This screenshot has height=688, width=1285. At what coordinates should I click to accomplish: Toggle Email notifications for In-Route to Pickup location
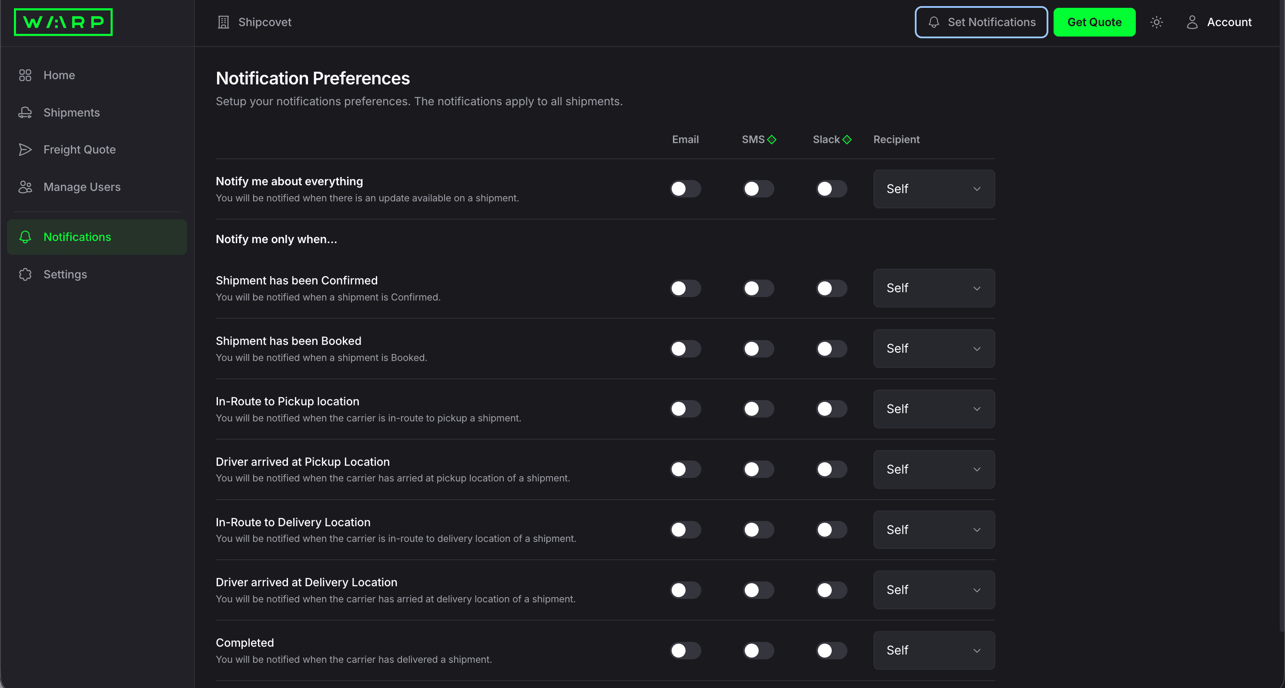tap(685, 409)
